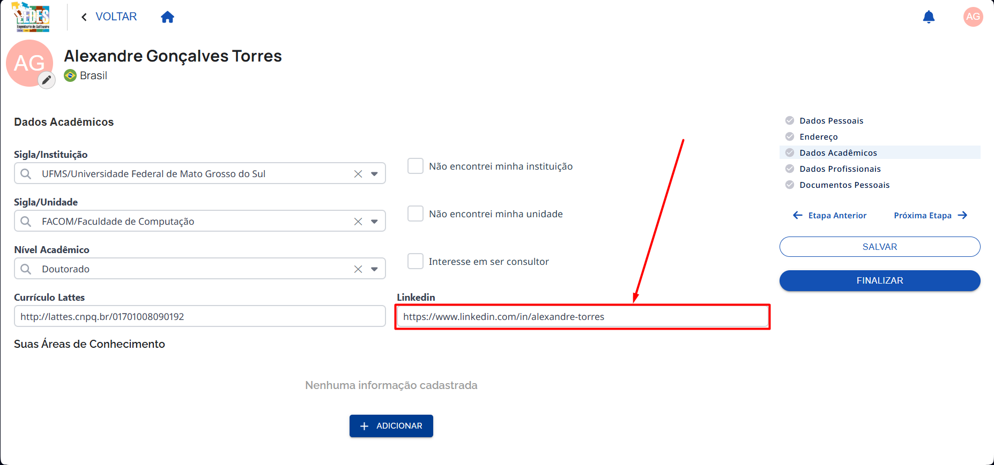Click the UFMS institution combo box text
994x465 pixels.
tap(154, 174)
